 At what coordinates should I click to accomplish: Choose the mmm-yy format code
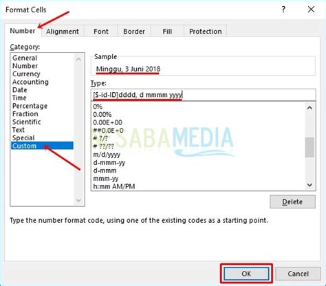(198, 179)
